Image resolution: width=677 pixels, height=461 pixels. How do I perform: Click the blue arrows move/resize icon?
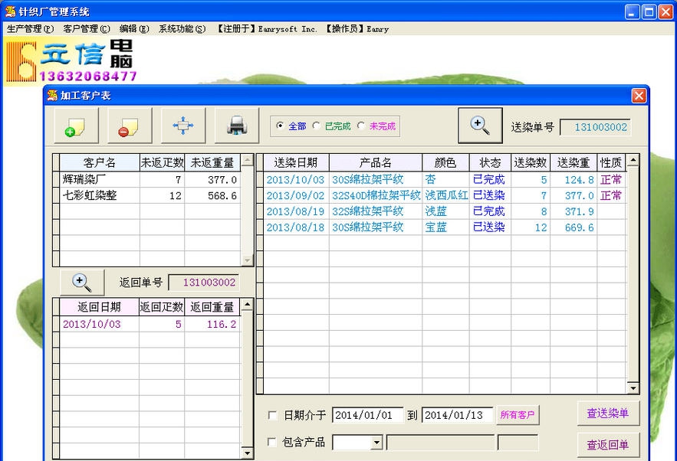pyautogui.click(x=183, y=126)
